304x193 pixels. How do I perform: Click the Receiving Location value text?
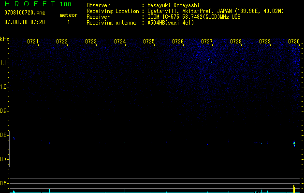click(x=216, y=11)
